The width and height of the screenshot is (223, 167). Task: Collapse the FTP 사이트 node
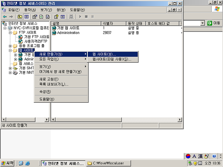click(x=10, y=33)
